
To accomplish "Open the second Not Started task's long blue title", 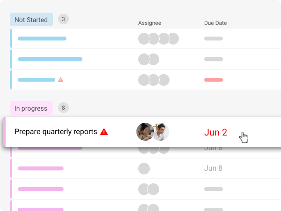I will pyautogui.click(x=50, y=59).
